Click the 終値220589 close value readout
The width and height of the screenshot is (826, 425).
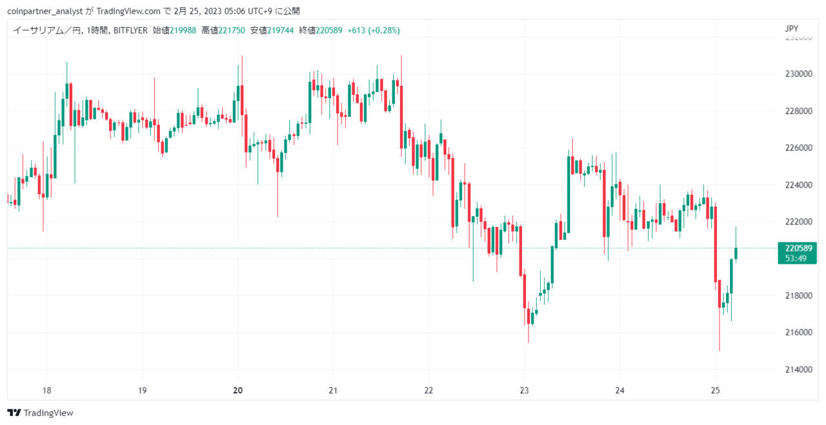321,30
